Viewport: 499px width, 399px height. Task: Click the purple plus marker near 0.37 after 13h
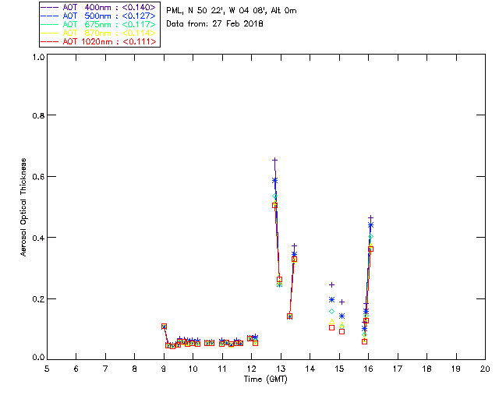(295, 245)
